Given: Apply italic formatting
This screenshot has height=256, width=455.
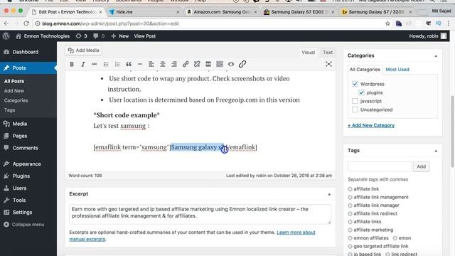Looking at the screenshot, I should (83, 64).
